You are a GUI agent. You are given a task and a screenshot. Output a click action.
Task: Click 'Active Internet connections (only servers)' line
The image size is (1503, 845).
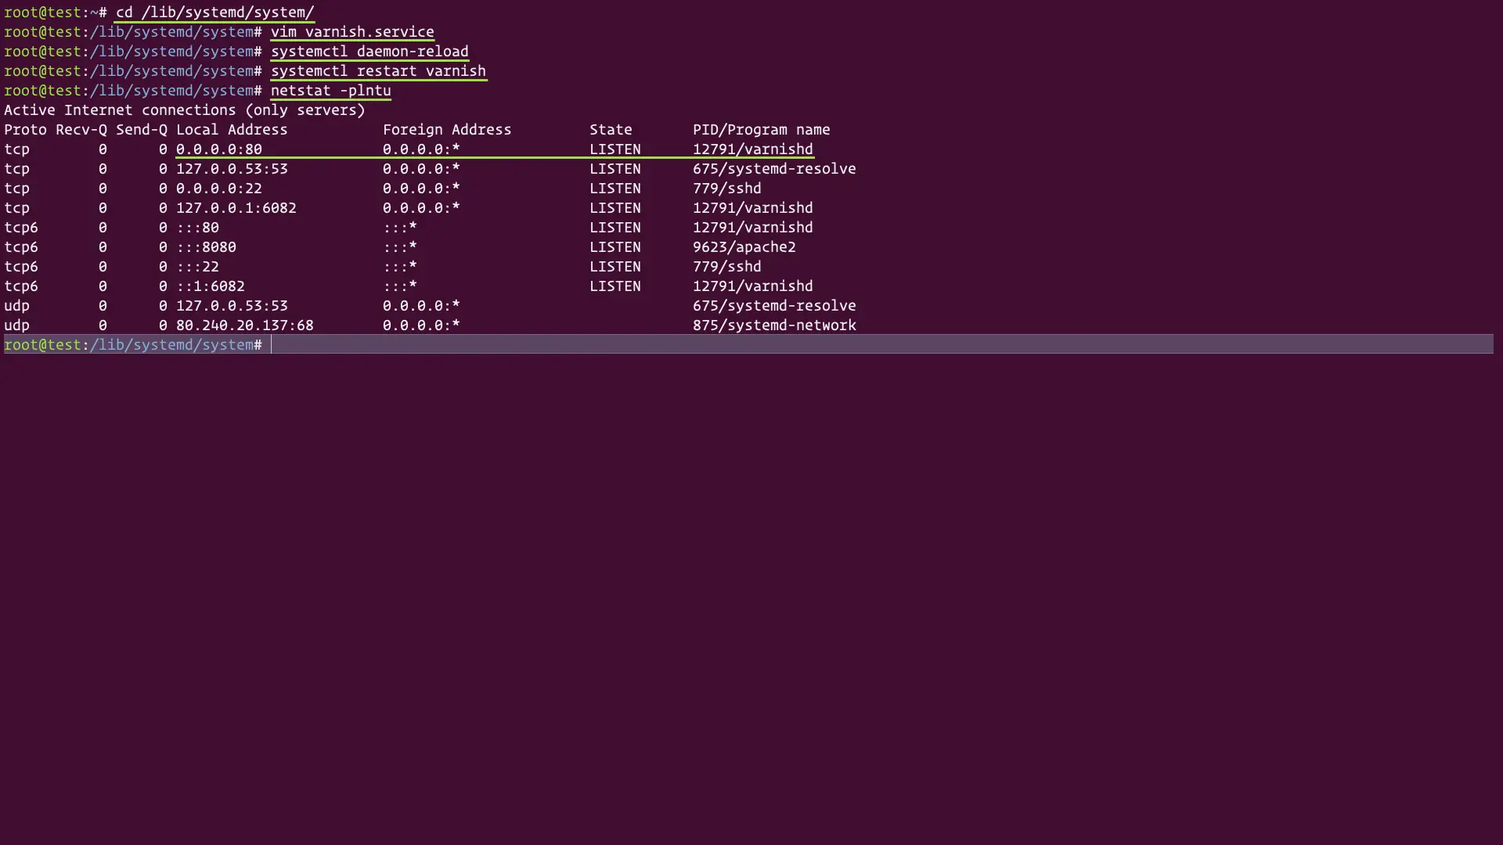coord(185,110)
